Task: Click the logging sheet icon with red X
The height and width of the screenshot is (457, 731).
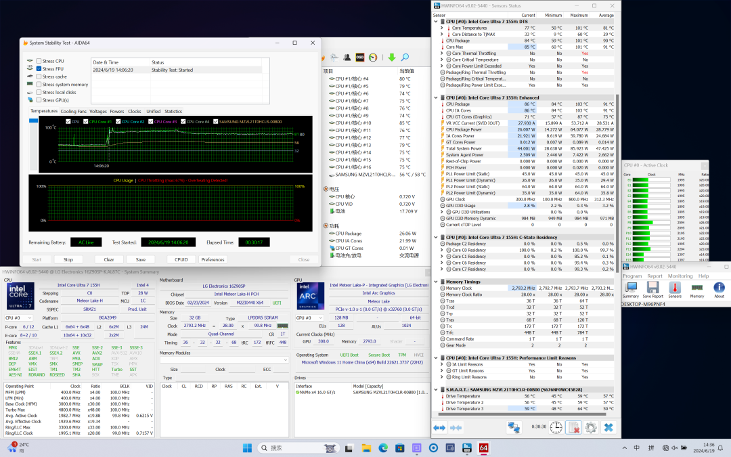Action: (573, 428)
